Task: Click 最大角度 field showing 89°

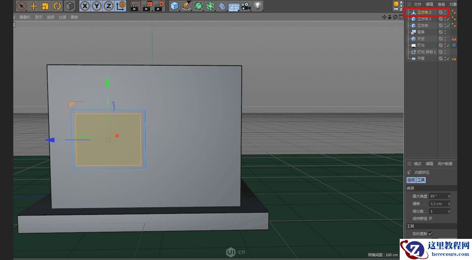Action: [x=440, y=196]
